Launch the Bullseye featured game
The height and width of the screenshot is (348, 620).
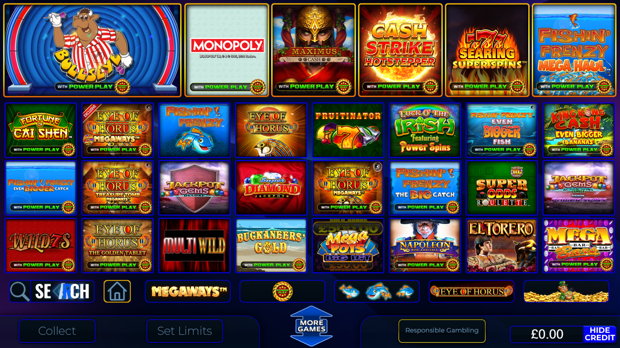coord(93,50)
